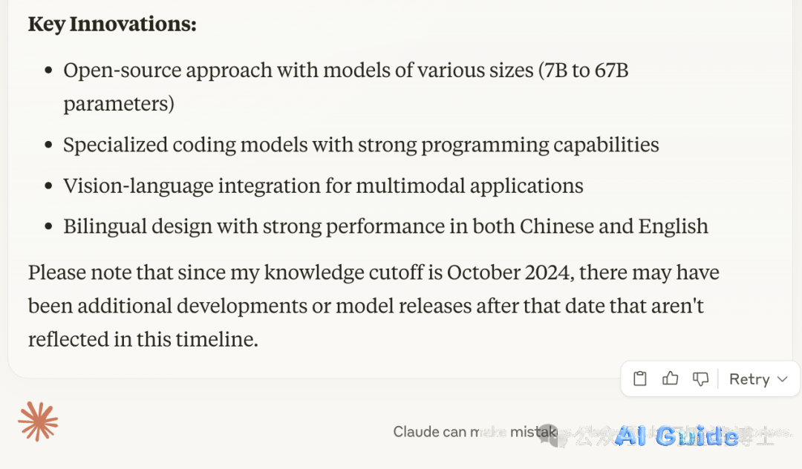
Task: Click the orange Claude starburst logo
Action: click(x=38, y=422)
